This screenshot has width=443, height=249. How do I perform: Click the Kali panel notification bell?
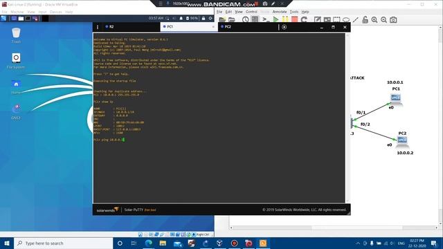click(181, 19)
